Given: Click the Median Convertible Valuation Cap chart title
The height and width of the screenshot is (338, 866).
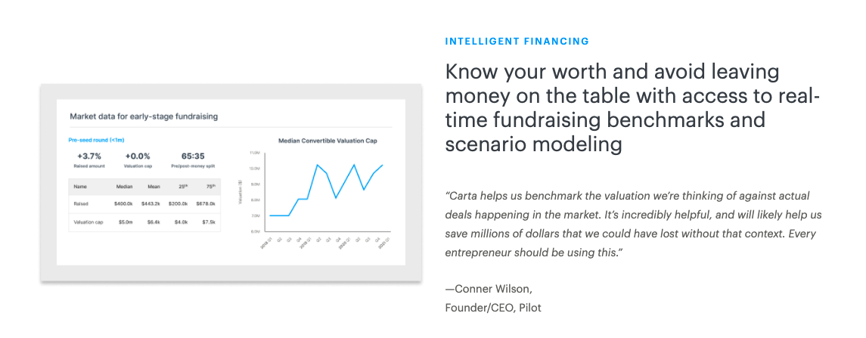Looking at the screenshot, I should point(327,141).
